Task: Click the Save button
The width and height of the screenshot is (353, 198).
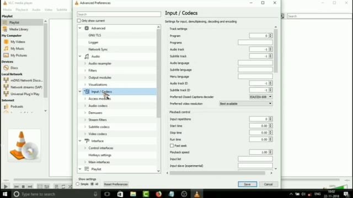Action: point(247,184)
